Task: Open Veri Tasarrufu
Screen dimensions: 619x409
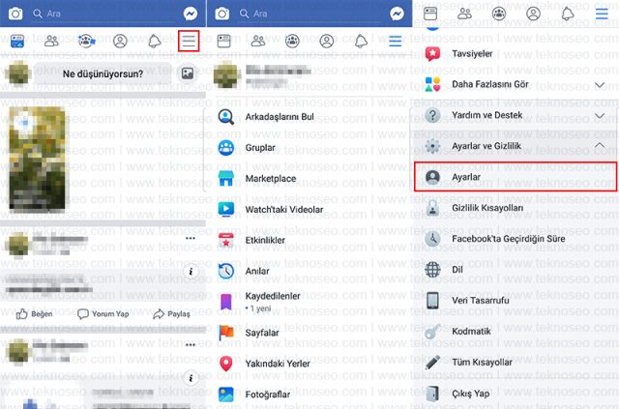Action: [516, 300]
